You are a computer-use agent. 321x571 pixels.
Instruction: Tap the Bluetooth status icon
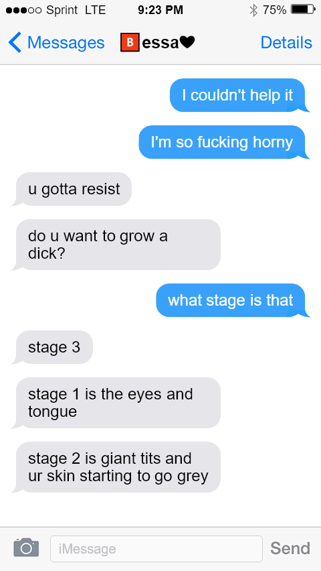click(x=253, y=10)
